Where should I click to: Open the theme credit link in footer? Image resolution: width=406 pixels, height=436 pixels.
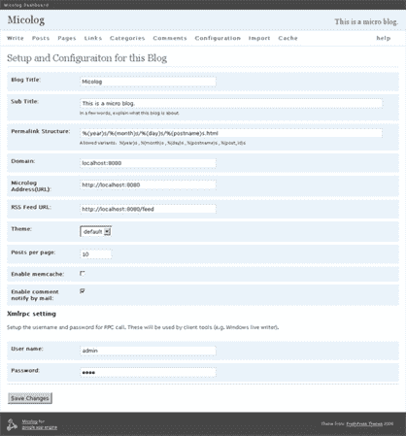(364, 423)
